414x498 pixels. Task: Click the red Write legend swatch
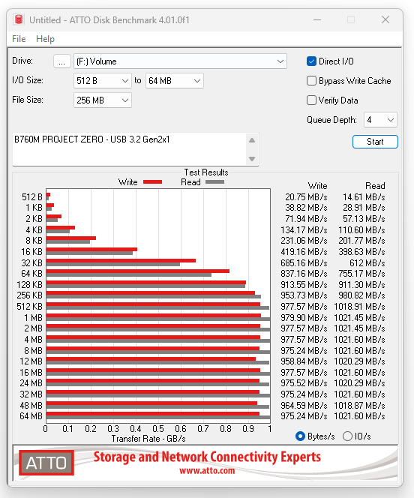coord(152,182)
